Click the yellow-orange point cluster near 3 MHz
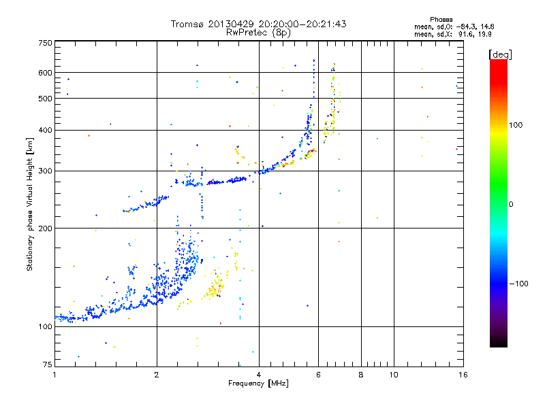Image resolution: width=545 pixels, height=408 pixels. coord(215,288)
